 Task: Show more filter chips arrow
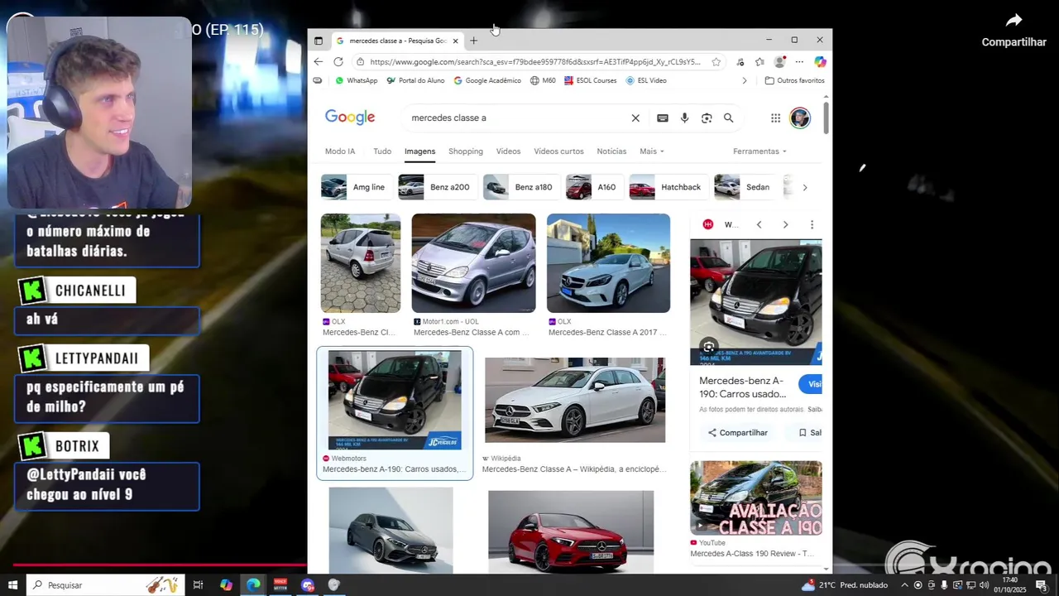pos(804,187)
